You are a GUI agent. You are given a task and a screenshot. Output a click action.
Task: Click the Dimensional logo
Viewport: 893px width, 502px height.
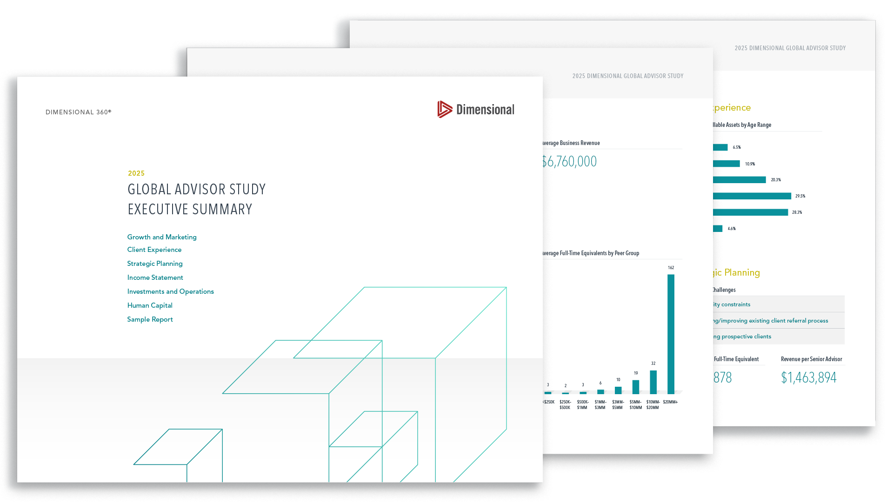(x=475, y=109)
